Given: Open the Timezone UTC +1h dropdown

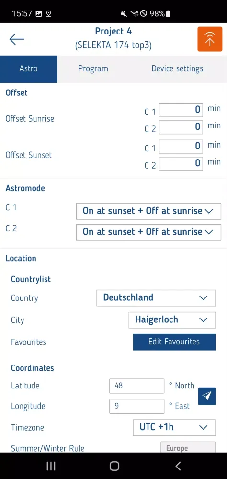Looking at the screenshot, I should [x=174, y=427].
